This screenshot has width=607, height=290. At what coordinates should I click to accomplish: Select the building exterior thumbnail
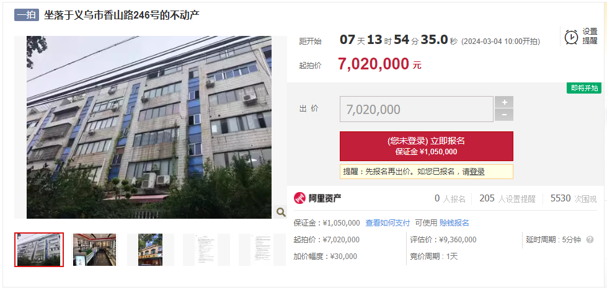pyautogui.click(x=39, y=249)
